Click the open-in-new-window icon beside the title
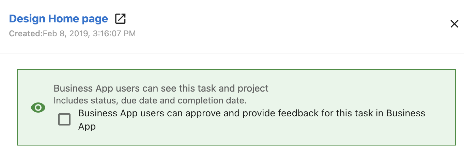The height and width of the screenshot is (154, 464). point(120,19)
